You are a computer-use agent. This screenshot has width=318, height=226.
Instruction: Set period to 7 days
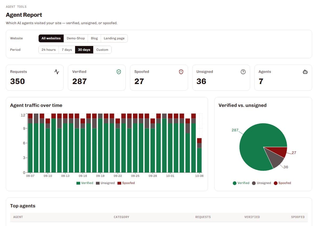point(67,50)
